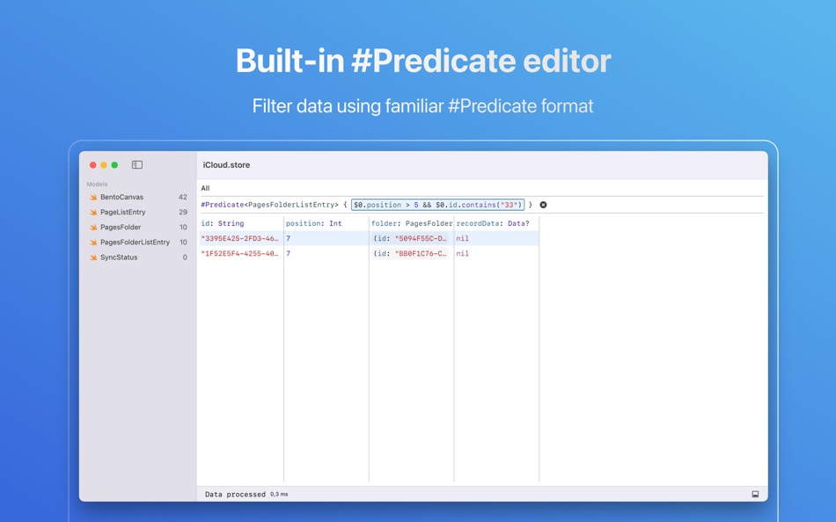Click nil recordData in second row
The width and height of the screenshot is (836, 522).
tap(462, 254)
